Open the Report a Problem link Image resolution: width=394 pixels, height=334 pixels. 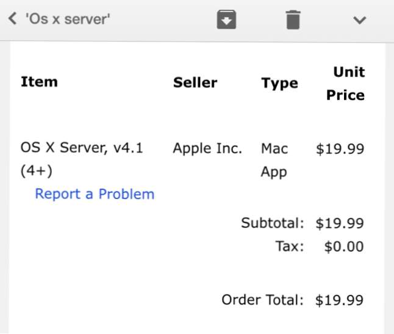click(95, 194)
